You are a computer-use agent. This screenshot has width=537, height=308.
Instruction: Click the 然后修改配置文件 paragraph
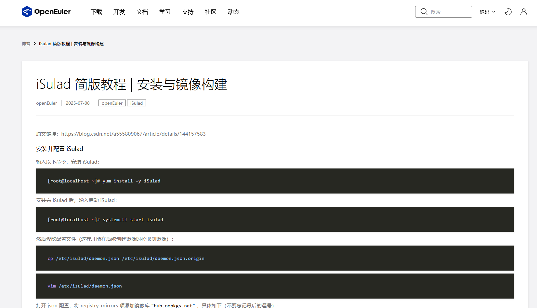pyautogui.click(x=105, y=239)
